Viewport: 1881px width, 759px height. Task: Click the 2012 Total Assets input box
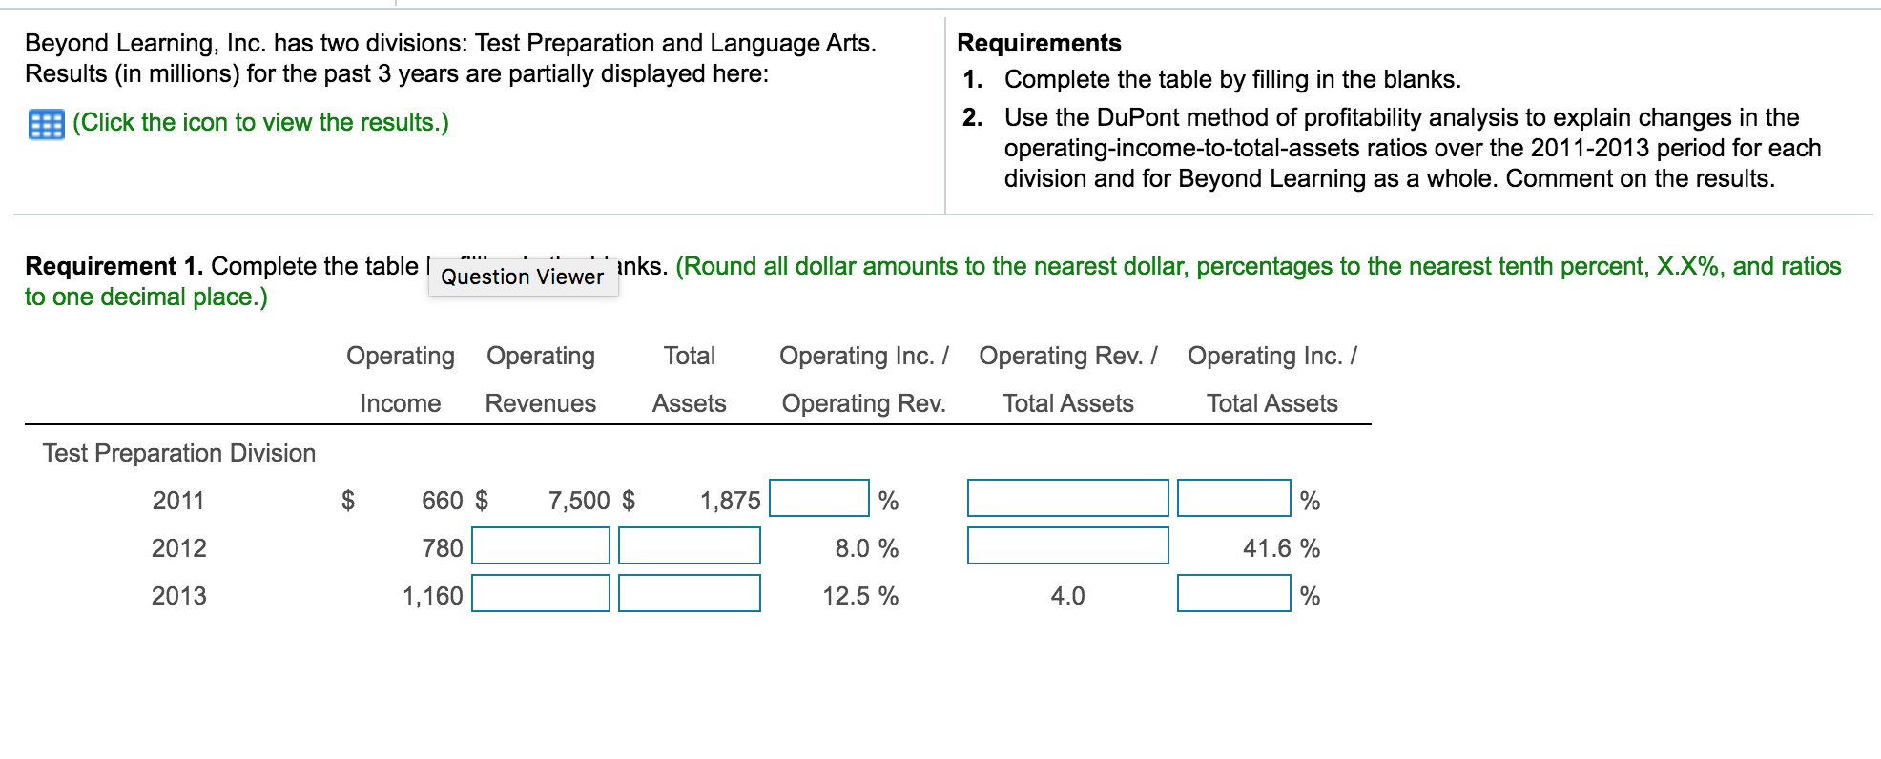pos(689,546)
